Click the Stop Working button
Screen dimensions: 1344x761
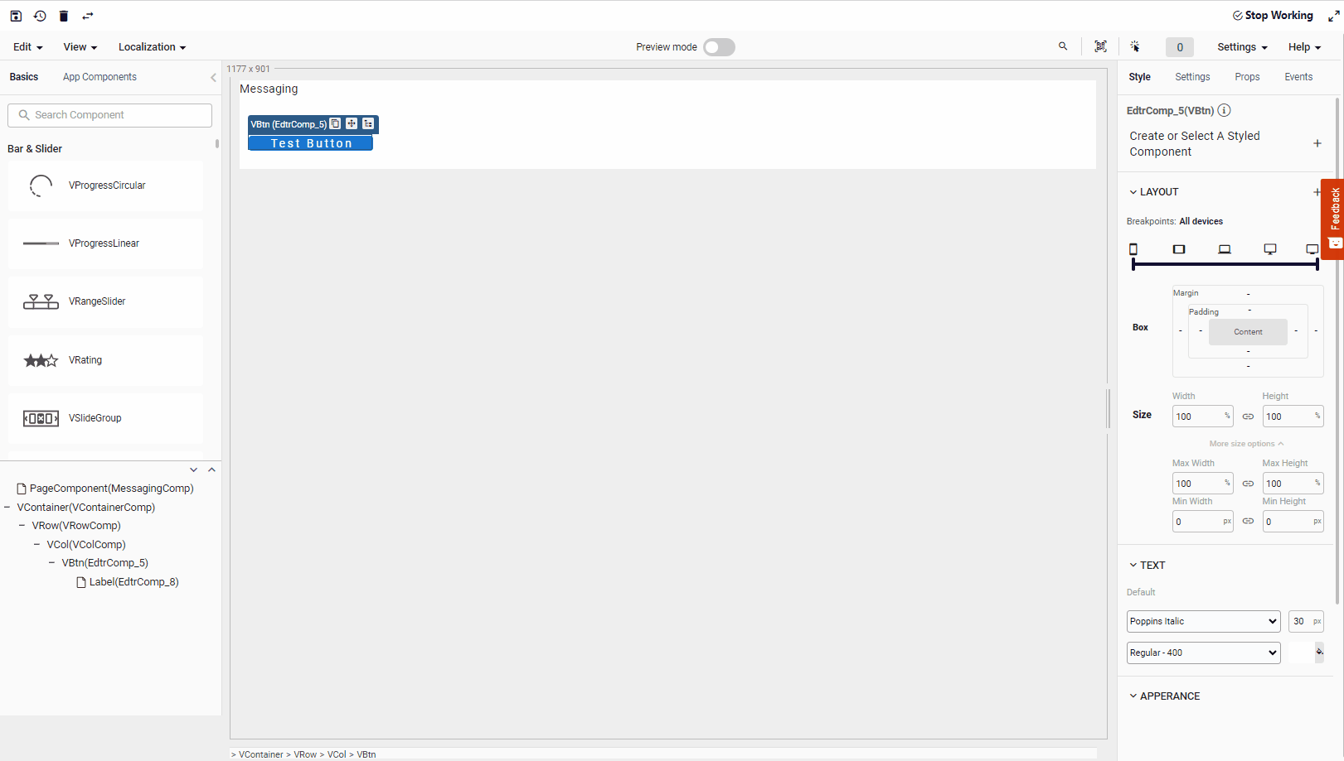(x=1273, y=16)
